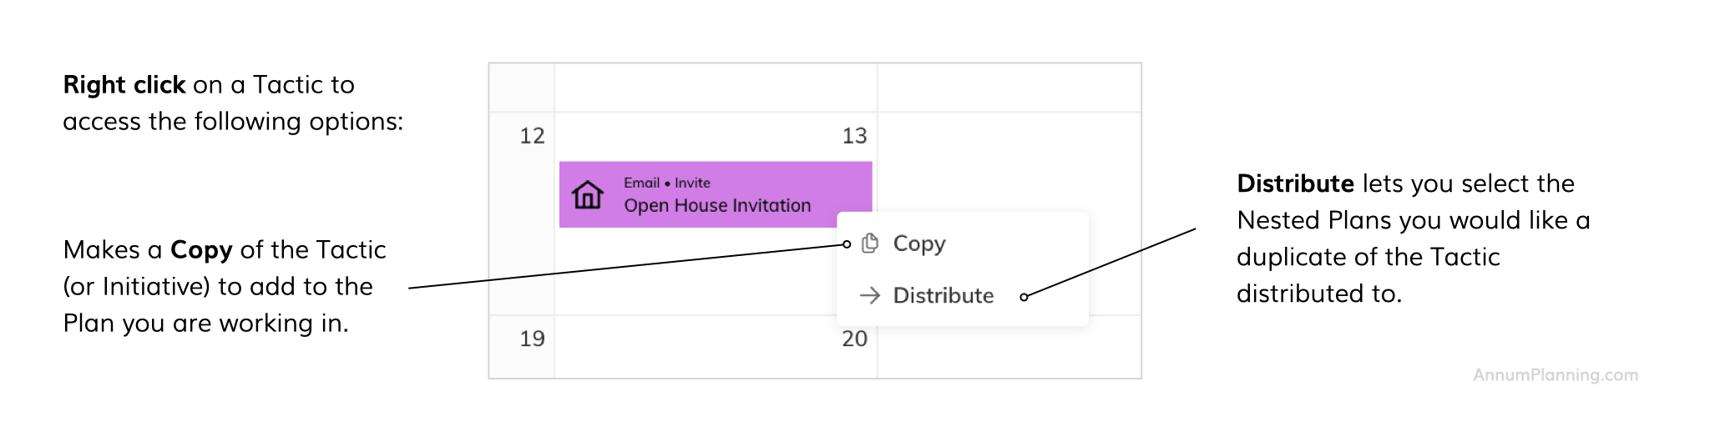This screenshot has width=1710, height=447.
Task: Choose the Copy text in context menu
Action: 919,244
